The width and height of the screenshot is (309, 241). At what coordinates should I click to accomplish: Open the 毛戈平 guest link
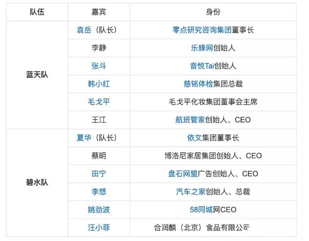click(x=98, y=102)
